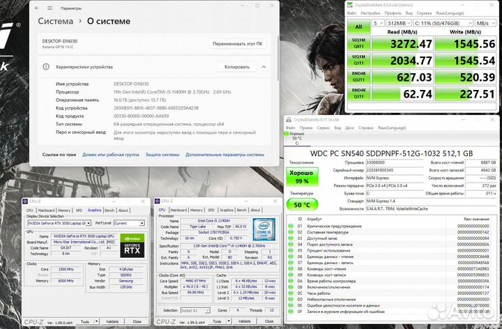The image size is (502, 329).
Task: Open the Диск menu in CrystalDiskInfo
Action: [349, 128]
